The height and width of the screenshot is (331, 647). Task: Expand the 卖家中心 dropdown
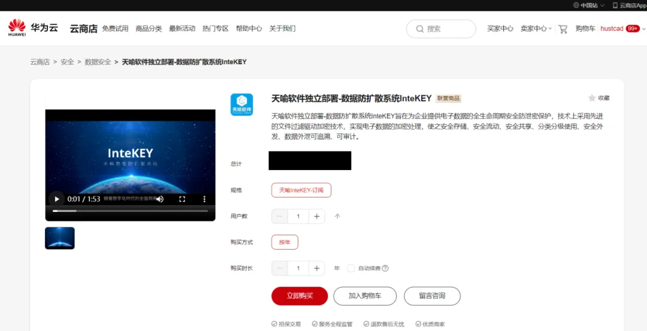point(536,29)
